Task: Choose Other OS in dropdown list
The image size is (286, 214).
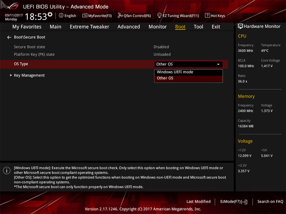Action: click(188, 78)
